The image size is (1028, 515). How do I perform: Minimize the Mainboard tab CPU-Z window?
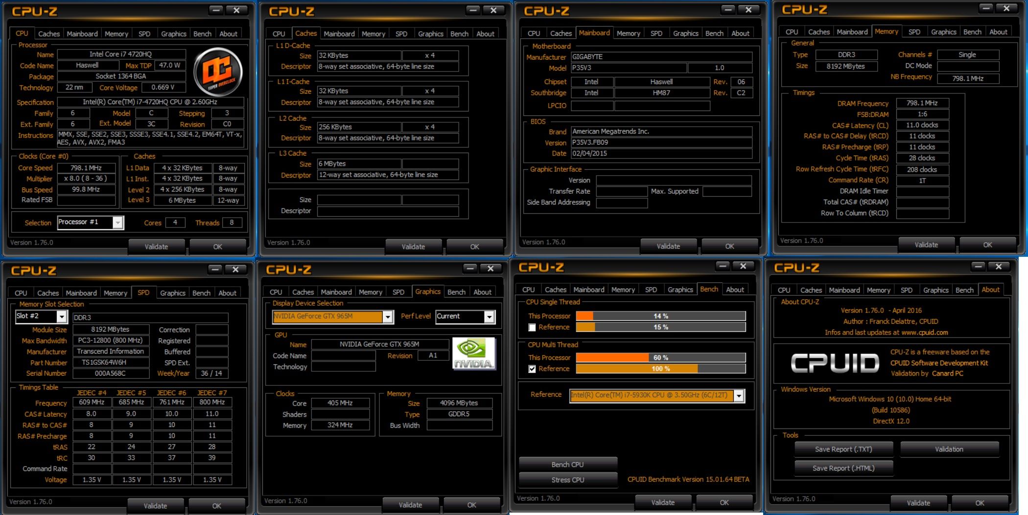[728, 10]
